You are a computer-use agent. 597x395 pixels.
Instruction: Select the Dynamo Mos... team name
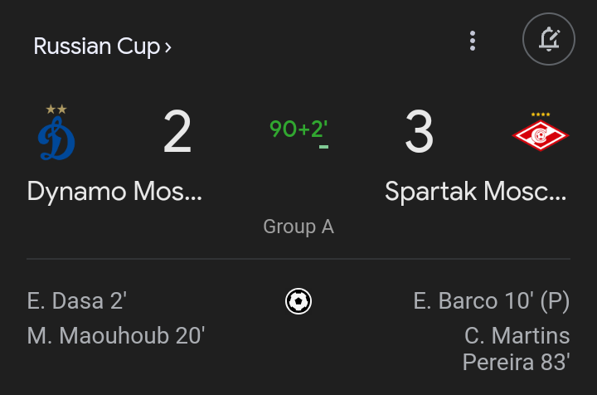pos(114,192)
